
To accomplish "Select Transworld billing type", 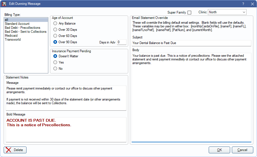I will click(x=13, y=40).
